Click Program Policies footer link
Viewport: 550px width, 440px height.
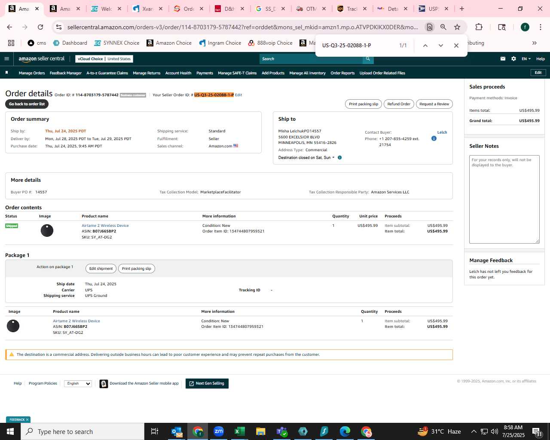click(43, 383)
